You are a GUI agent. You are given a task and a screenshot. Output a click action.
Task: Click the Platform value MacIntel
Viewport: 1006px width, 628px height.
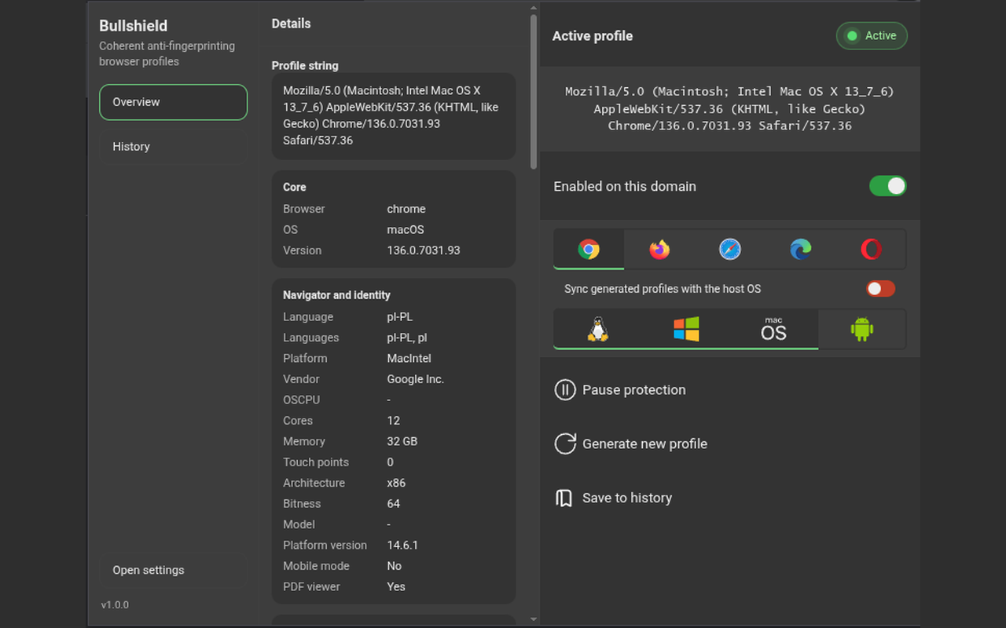409,358
